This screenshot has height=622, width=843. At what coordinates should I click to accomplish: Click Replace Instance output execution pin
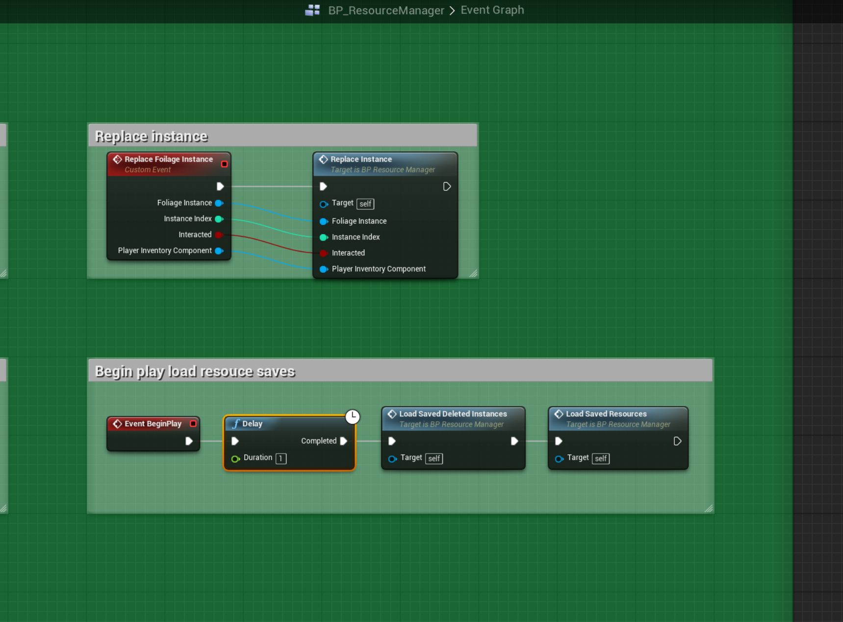pos(447,187)
